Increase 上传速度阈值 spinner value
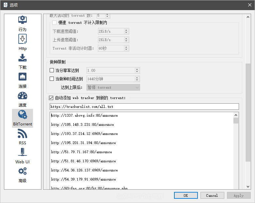Screen dimensions: 255x203 pos(126,38)
